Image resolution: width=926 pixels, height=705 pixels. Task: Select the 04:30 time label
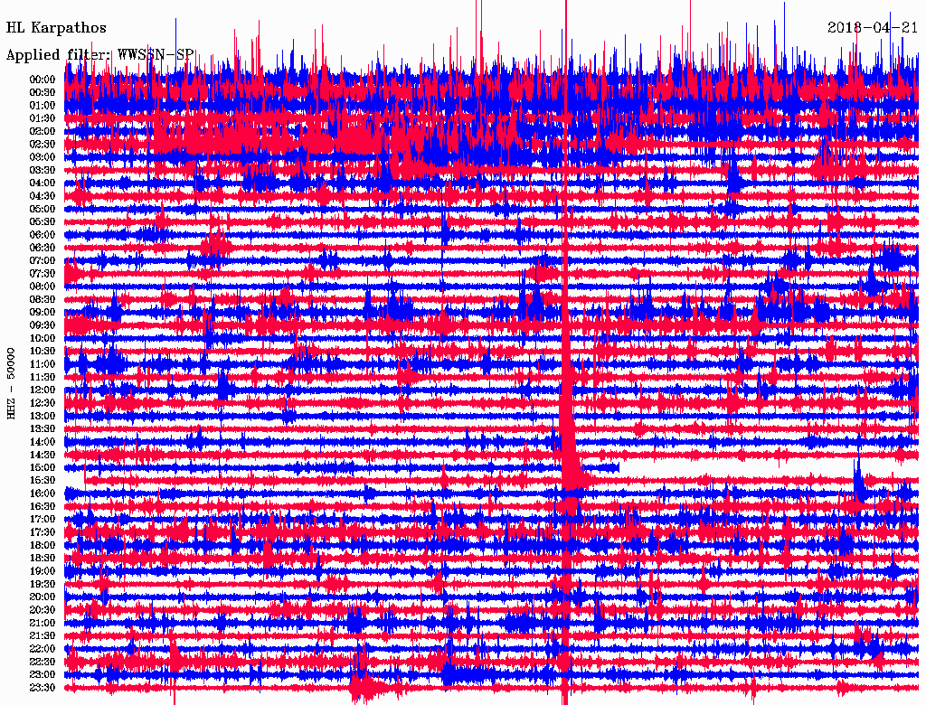tap(42, 196)
